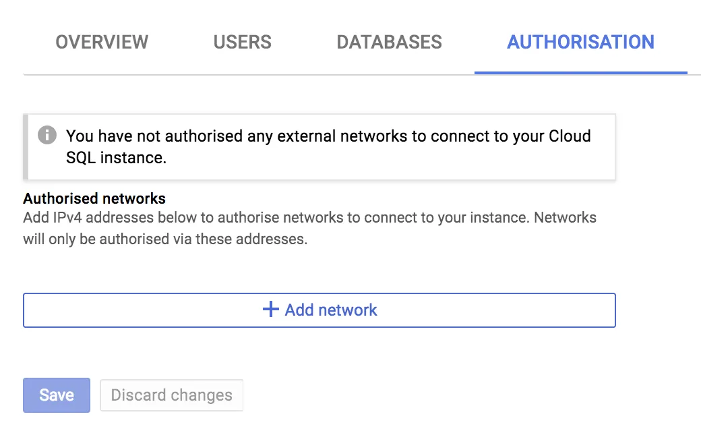The width and height of the screenshot is (701, 429).
Task: Save the authorisation settings
Action: pyautogui.click(x=57, y=395)
